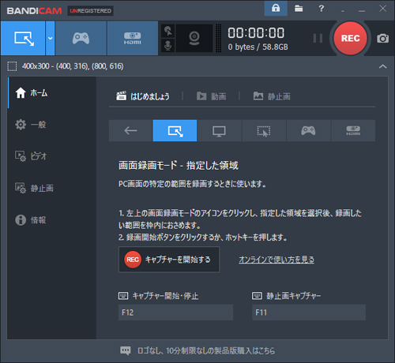Click the F12 capture hotkey field
The image size is (395, 363).
[x=175, y=312]
